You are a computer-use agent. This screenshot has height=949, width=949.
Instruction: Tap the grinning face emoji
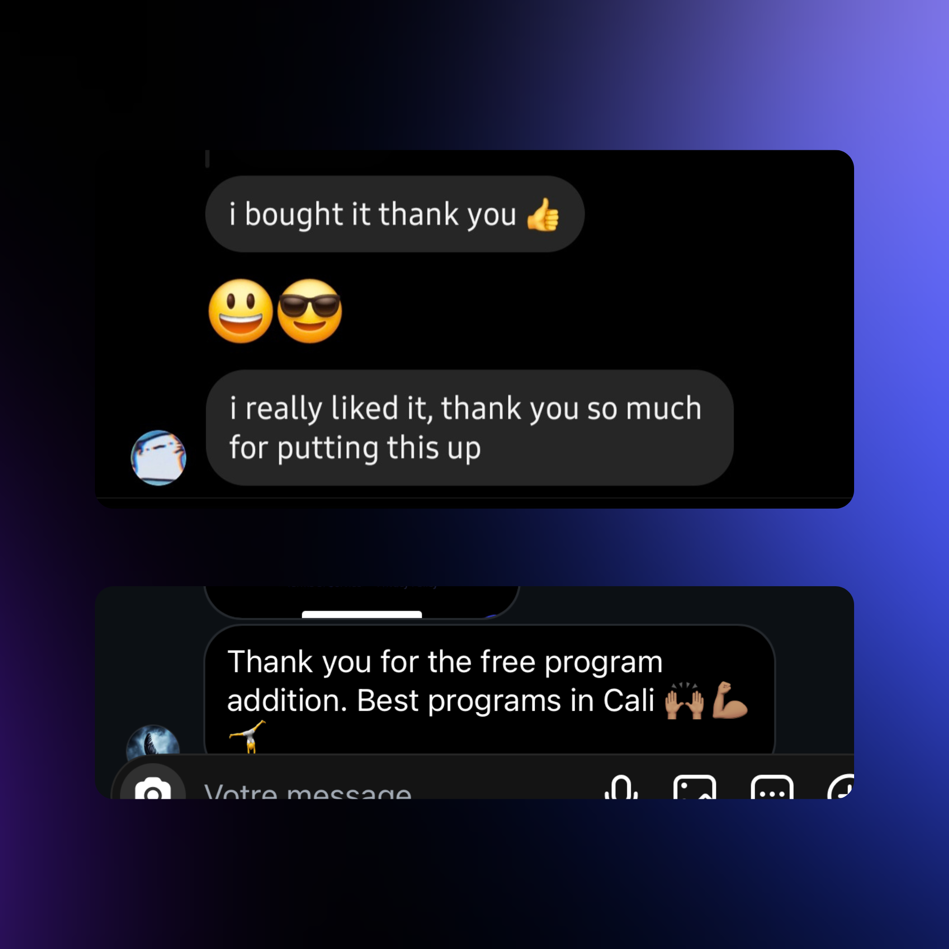tap(241, 311)
